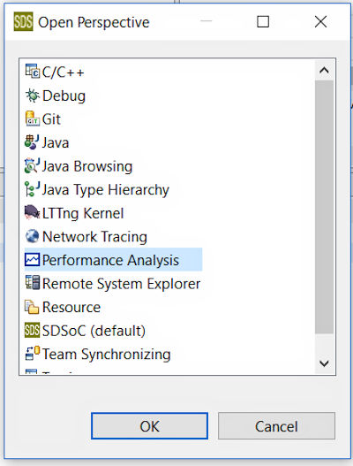Viewport: 353px width, 466px height.
Task: Select the Resource perspective label
Action: 71,307
